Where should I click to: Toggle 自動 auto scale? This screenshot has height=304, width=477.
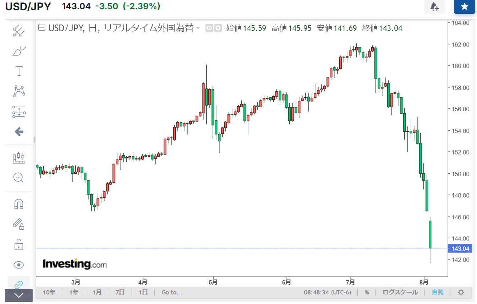click(x=438, y=292)
